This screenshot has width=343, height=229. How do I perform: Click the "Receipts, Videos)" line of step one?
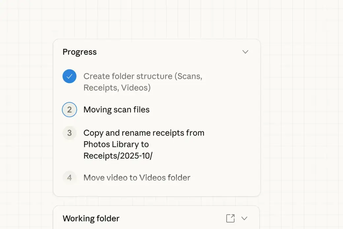pyautogui.click(x=117, y=88)
